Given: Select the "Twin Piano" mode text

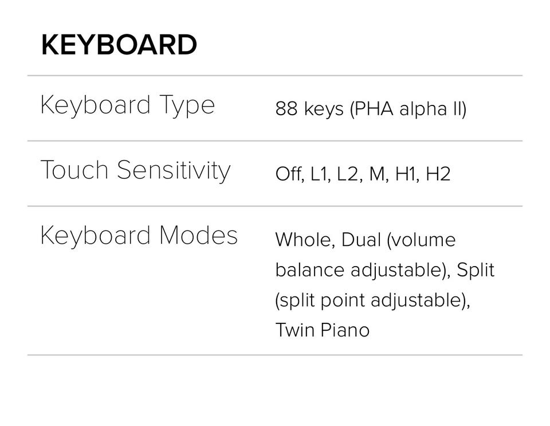Looking at the screenshot, I should pos(322,330).
